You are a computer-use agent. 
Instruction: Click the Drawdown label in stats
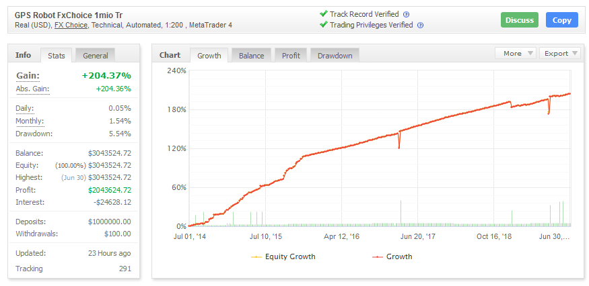34,134
